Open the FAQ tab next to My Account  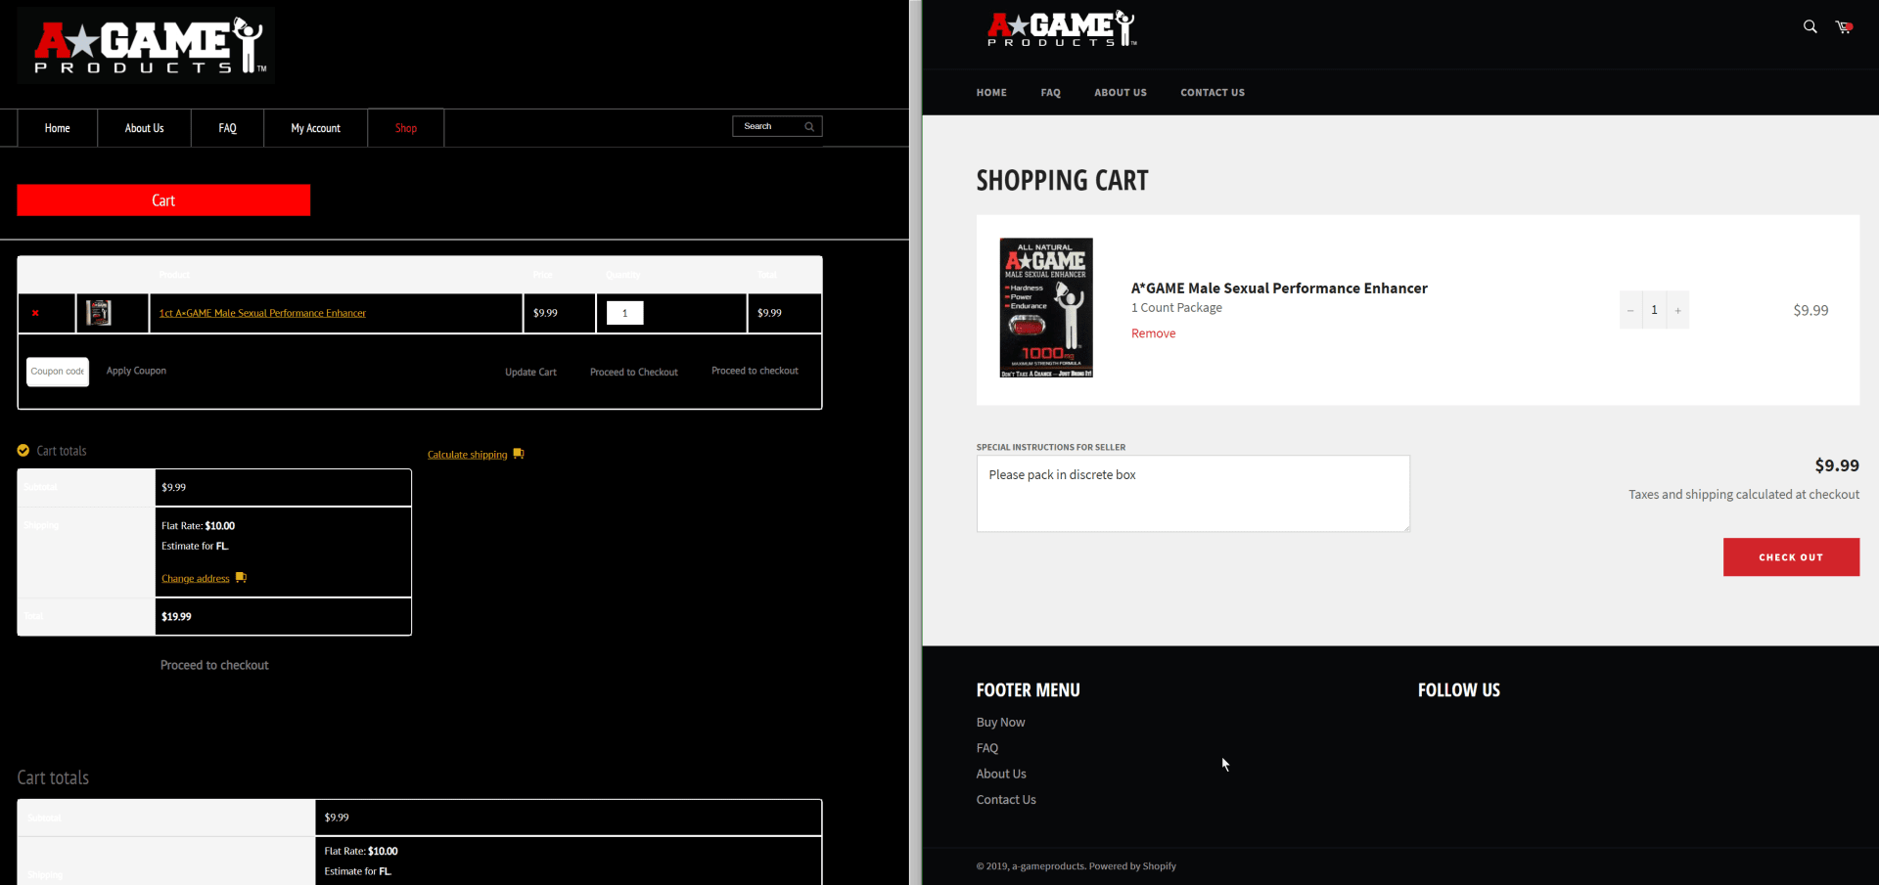[x=227, y=128]
